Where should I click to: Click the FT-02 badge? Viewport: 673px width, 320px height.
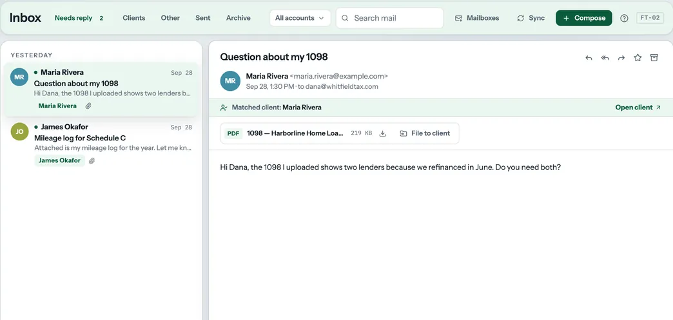[650, 18]
